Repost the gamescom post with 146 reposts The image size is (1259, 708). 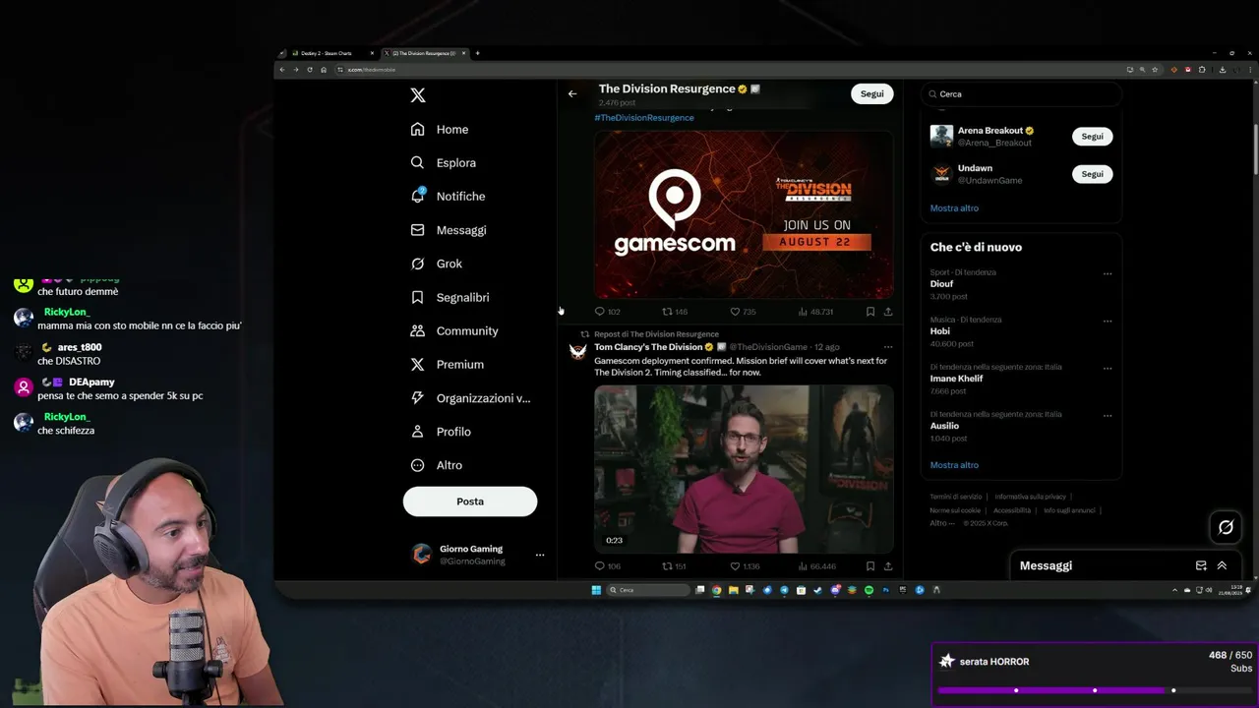(x=674, y=312)
